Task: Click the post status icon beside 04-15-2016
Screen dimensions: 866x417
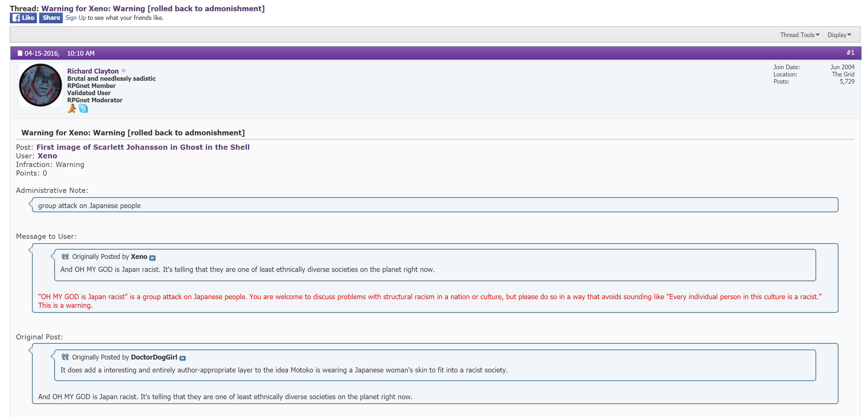Action: pyautogui.click(x=20, y=53)
